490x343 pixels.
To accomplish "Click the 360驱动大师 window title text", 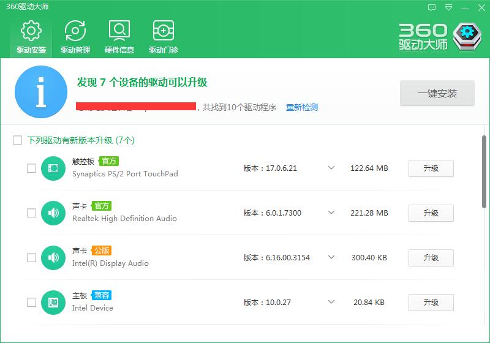I will click(x=28, y=7).
